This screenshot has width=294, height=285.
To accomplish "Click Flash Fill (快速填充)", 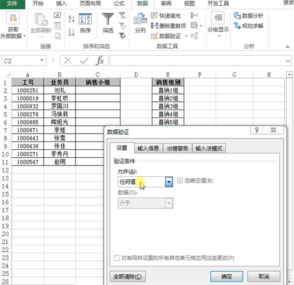I will [166, 16].
